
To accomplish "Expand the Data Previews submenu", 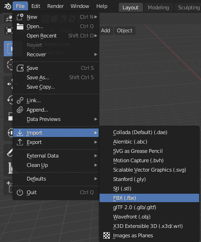I will coord(56,119).
